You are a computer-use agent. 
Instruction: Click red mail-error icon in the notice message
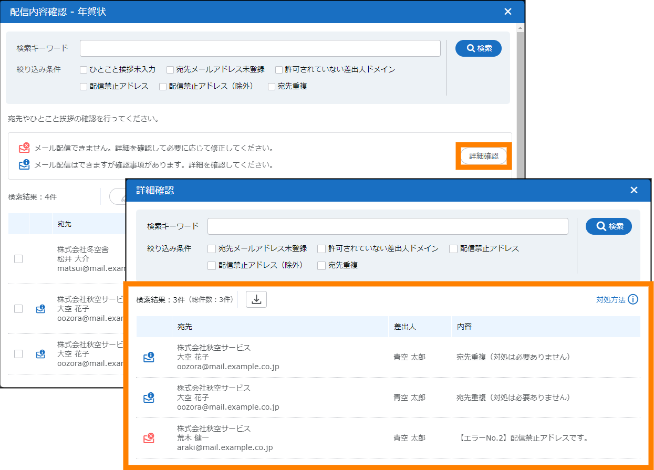(x=24, y=148)
